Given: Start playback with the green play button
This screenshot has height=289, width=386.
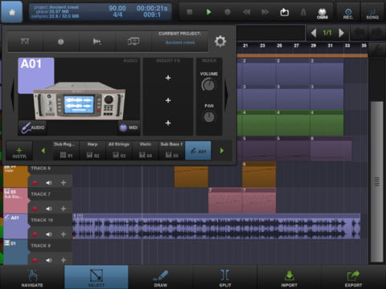Looking at the screenshot, I should 208,12.
